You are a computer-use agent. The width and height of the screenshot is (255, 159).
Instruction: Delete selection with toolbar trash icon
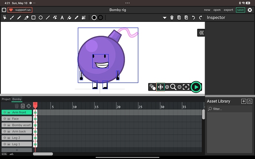172,18
